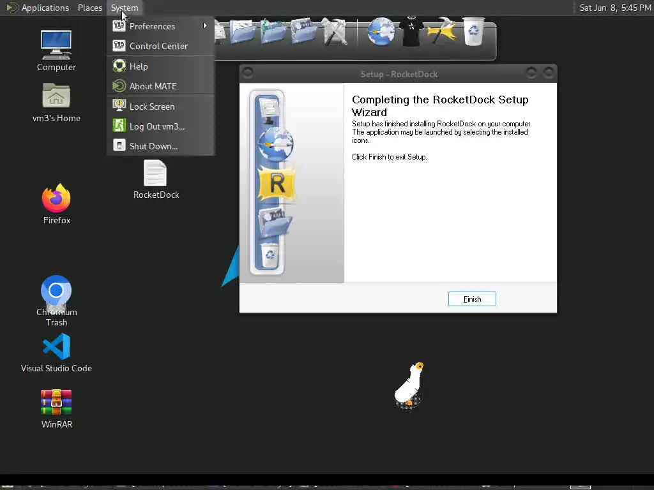This screenshot has width=654, height=490.
Task: Click the globe network dock icon
Action: coord(381,31)
